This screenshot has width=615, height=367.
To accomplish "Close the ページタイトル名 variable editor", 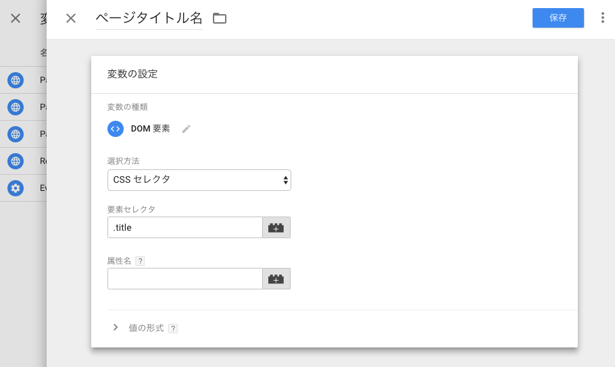I will point(71,18).
